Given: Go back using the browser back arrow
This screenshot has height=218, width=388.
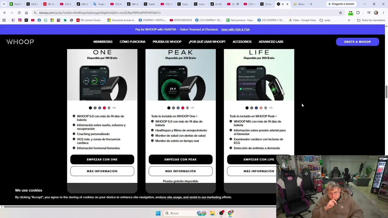Looking at the screenshot, I should coord(5,13).
